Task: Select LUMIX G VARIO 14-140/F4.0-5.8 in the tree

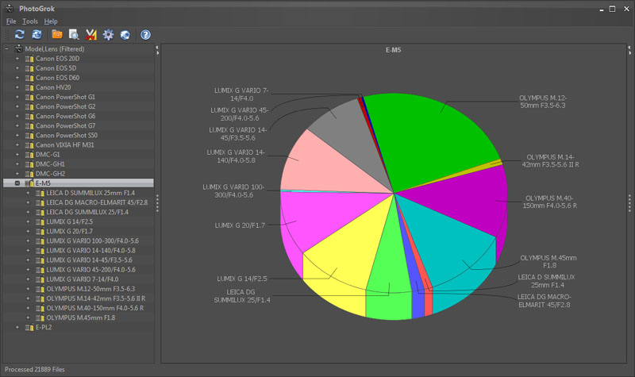Action: [x=90, y=251]
